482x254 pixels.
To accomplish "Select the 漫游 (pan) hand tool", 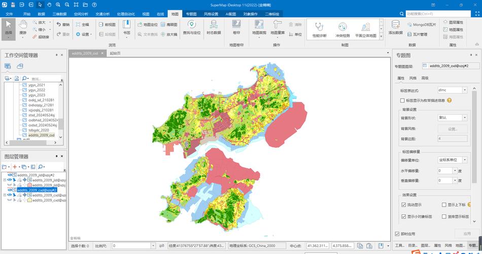I will tap(23, 27).
